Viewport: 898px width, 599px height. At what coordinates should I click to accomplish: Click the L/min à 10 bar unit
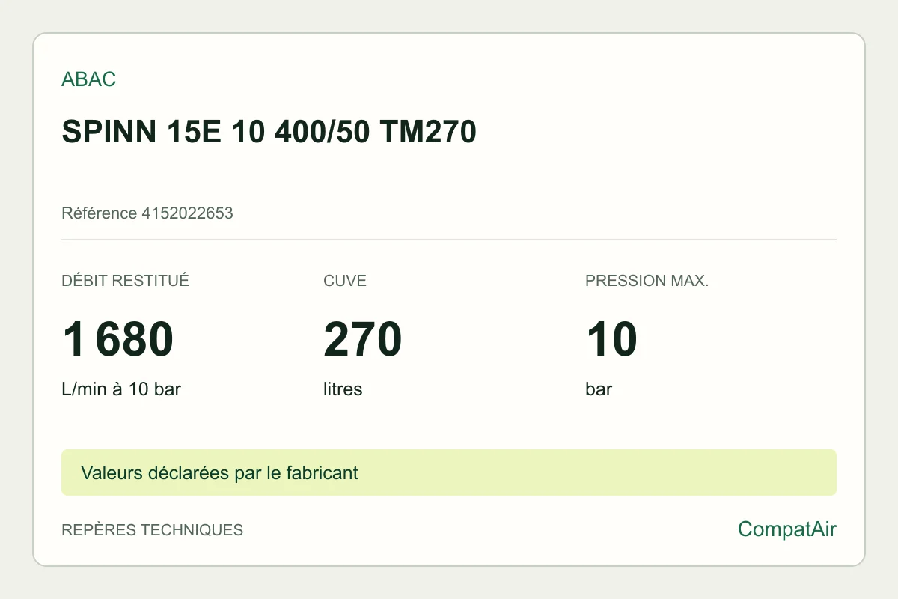pyautogui.click(x=121, y=389)
